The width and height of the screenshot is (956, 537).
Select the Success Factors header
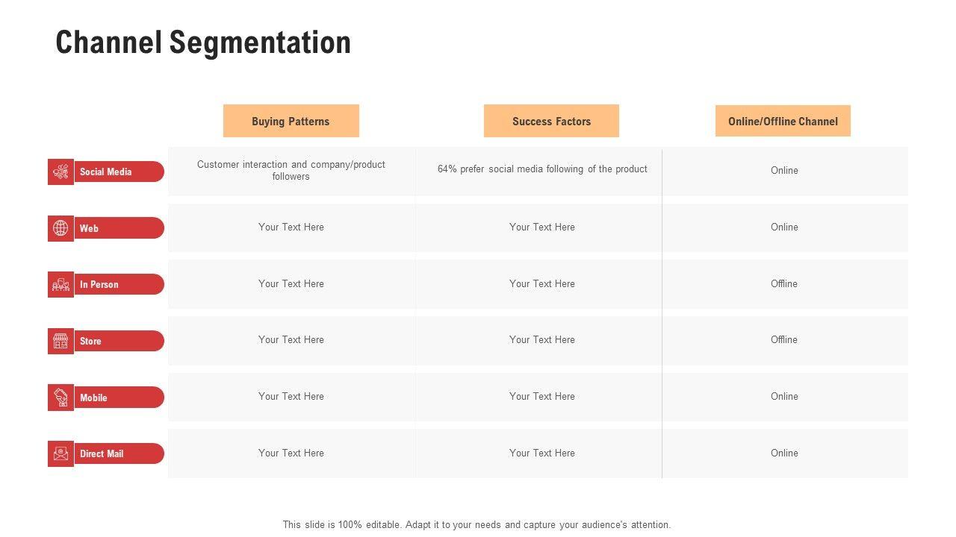(551, 121)
